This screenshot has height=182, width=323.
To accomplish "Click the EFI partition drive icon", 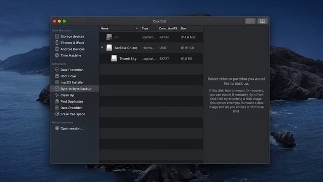I will pyautogui.click(x=109, y=37).
